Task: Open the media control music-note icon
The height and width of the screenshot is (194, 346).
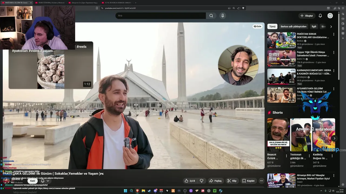Action: [x=335, y=8]
